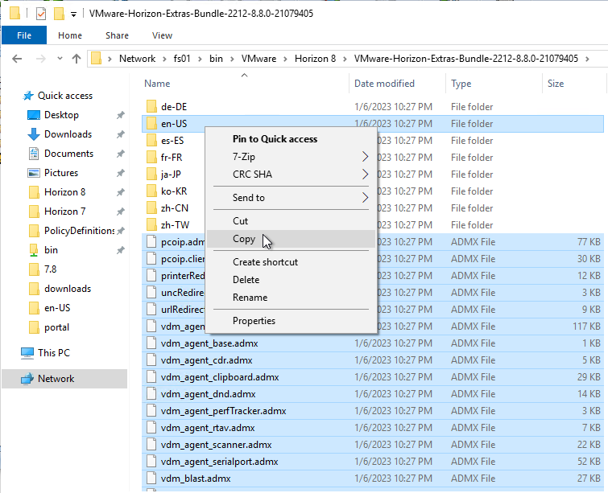Viewport: 608px width, 493px height.
Task: Open the 7.8 folder in sidebar
Action: 50,269
